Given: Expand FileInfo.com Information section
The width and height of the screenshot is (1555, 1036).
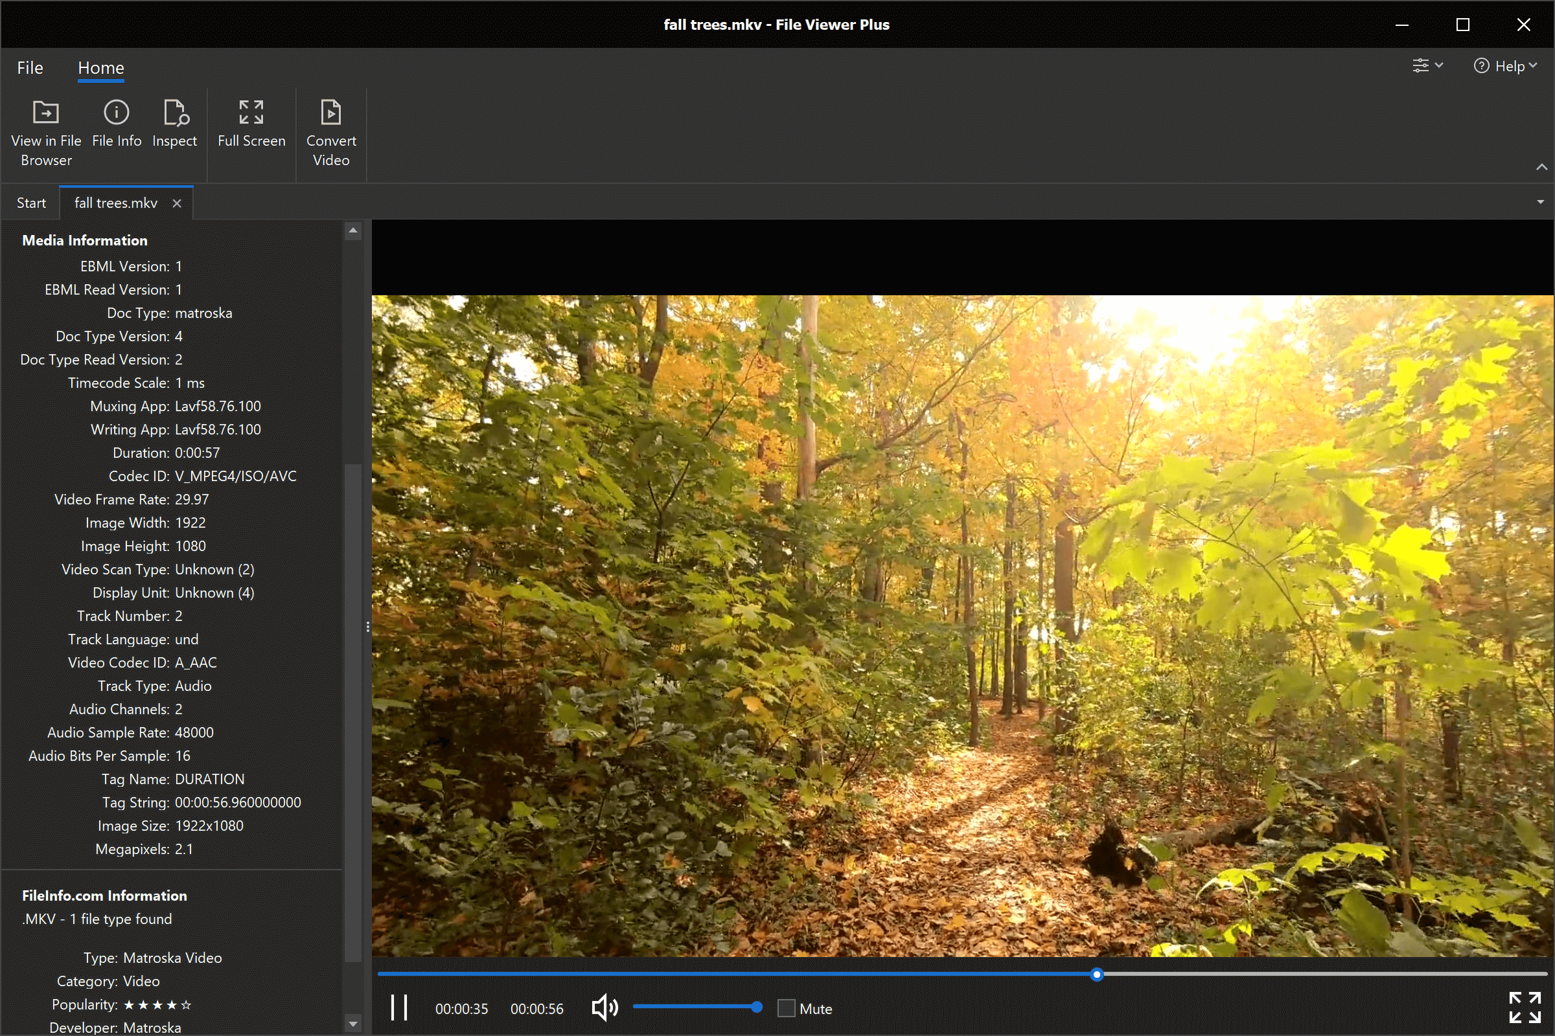Looking at the screenshot, I should click(x=105, y=894).
